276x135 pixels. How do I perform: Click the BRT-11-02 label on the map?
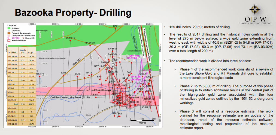click(x=149, y=99)
